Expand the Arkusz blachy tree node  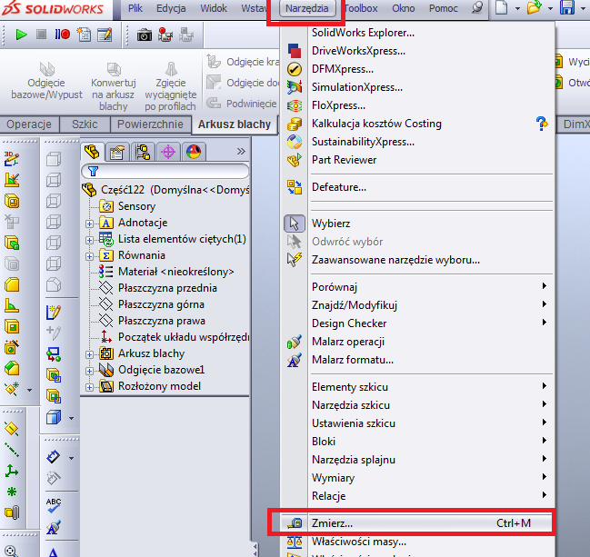89,354
